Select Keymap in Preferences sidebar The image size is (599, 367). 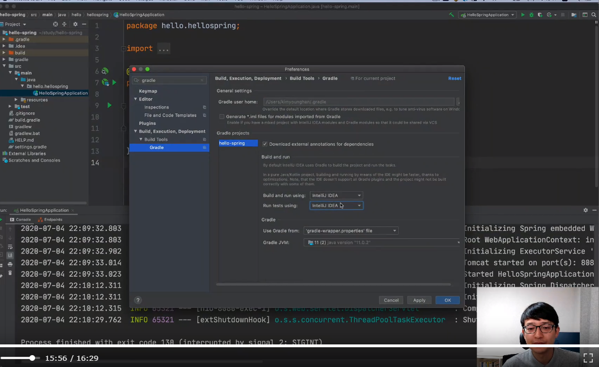tap(148, 91)
